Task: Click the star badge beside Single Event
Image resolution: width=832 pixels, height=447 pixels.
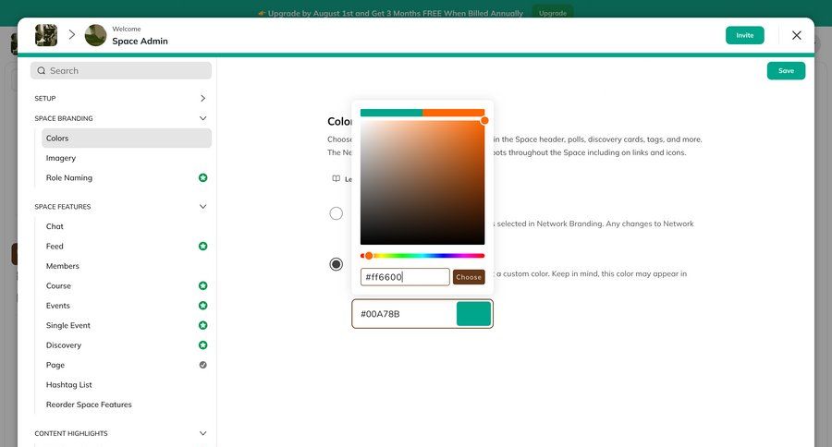Action: (202, 325)
